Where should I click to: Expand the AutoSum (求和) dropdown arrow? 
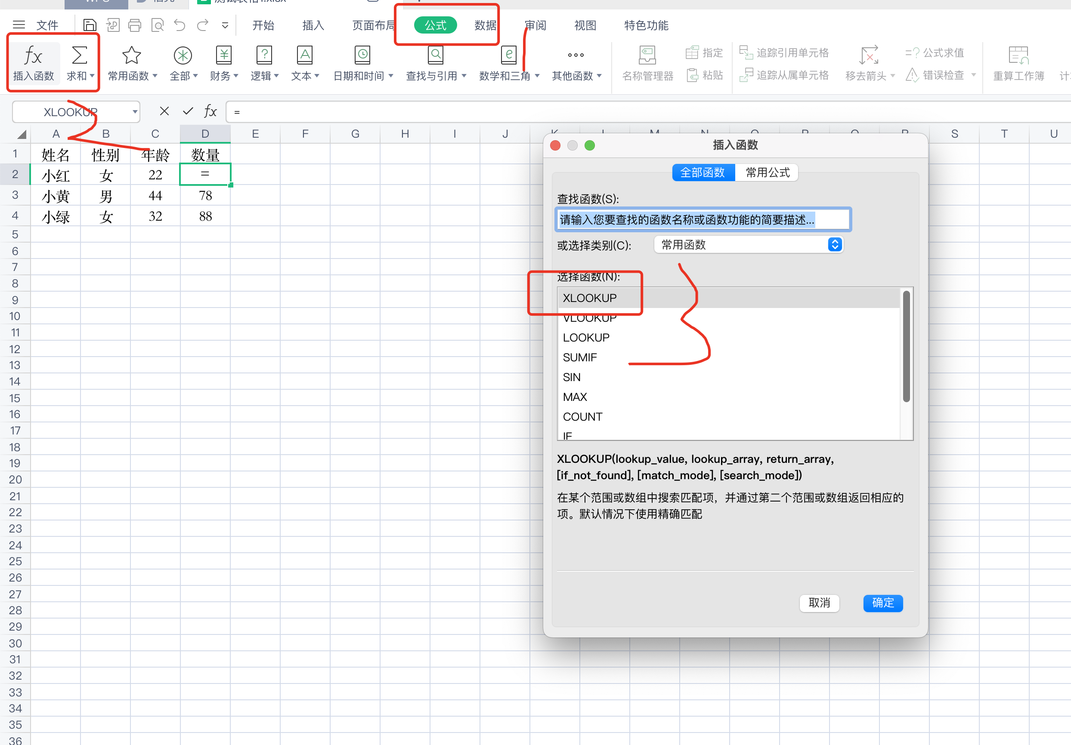pos(93,76)
